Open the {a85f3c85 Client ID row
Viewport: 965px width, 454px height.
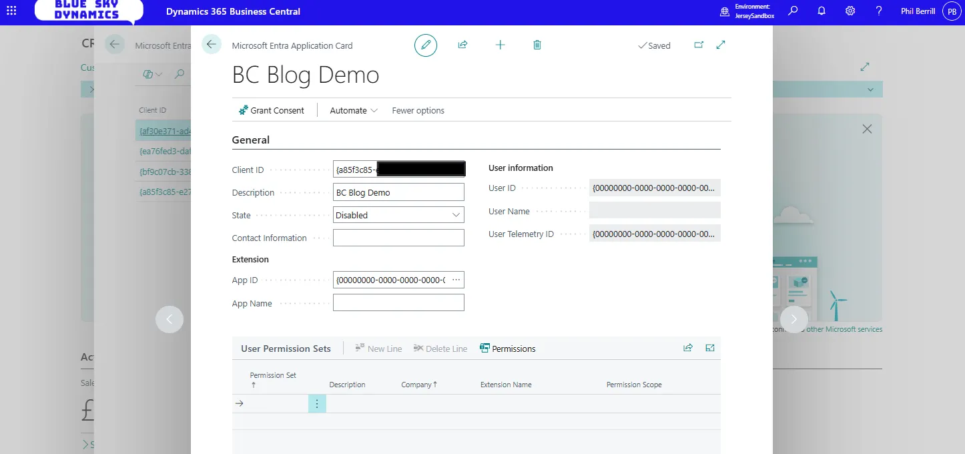[x=164, y=192]
